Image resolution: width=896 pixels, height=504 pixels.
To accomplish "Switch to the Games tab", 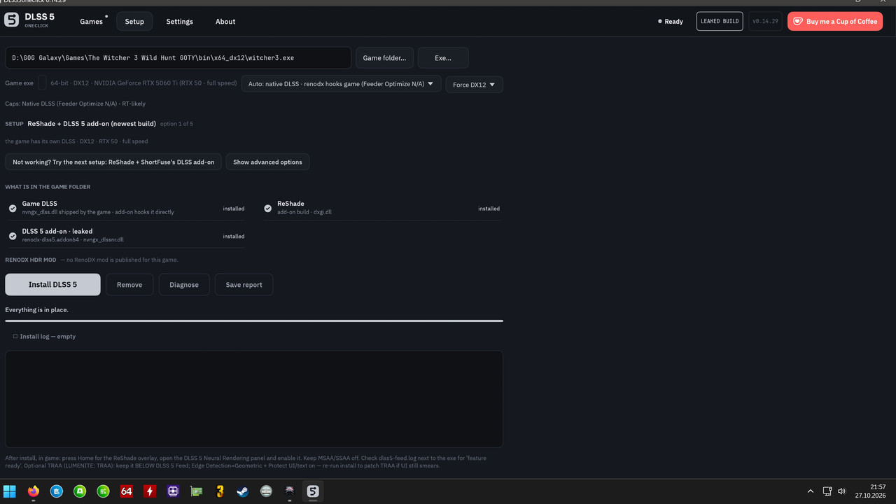I will click(91, 22).
